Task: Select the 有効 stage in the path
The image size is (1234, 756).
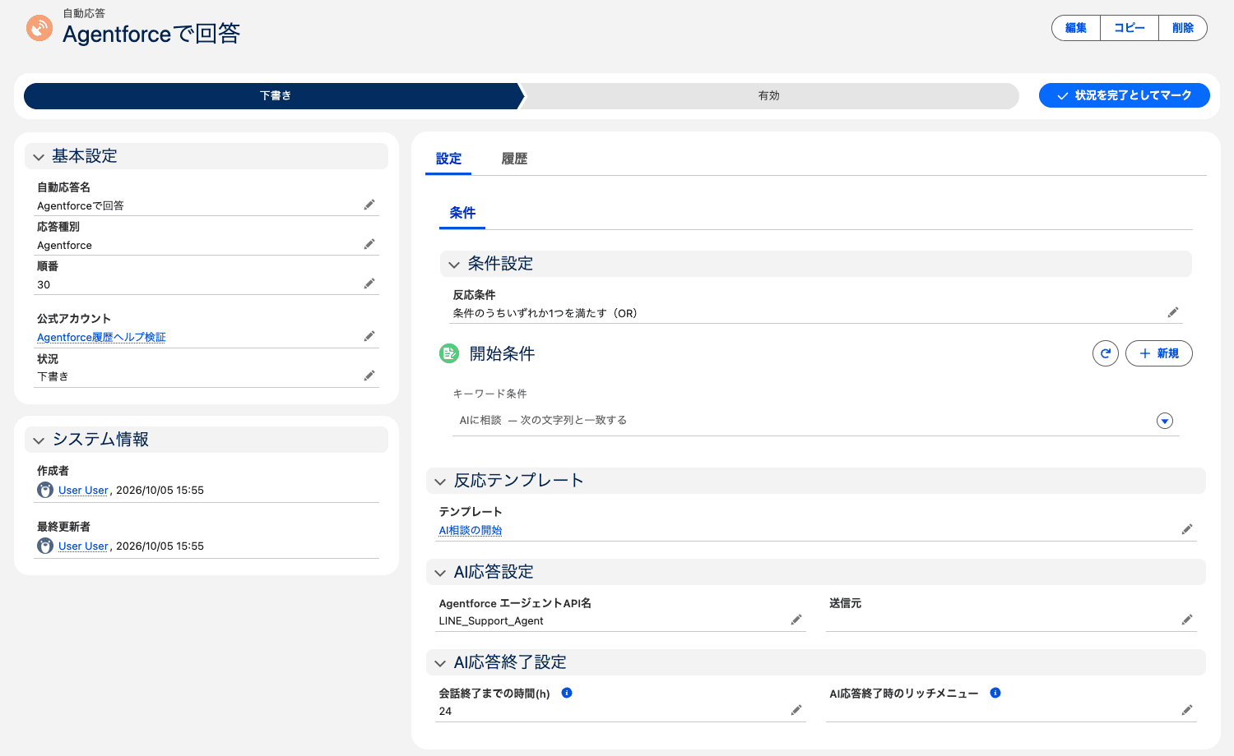Action: coord(769,95)
